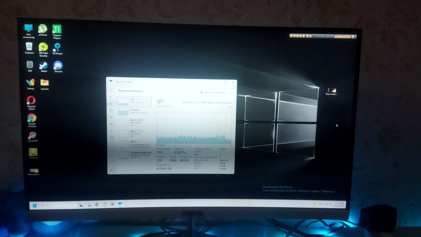This screenshot has width=421, height=237.
Task: Open Браузер Opera desktop icon
Action: pos(31,103)
